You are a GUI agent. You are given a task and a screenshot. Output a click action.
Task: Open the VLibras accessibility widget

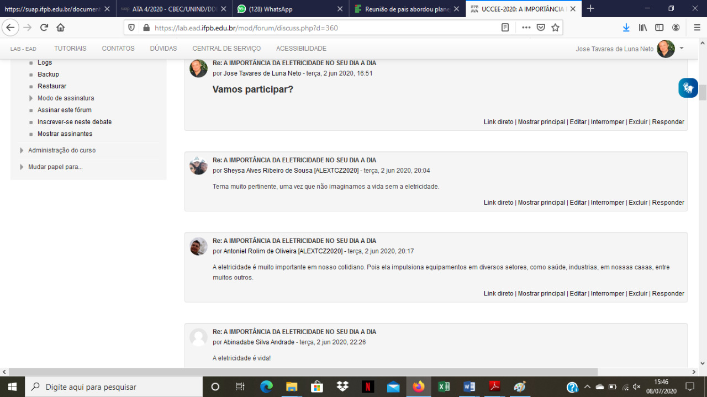688,88
